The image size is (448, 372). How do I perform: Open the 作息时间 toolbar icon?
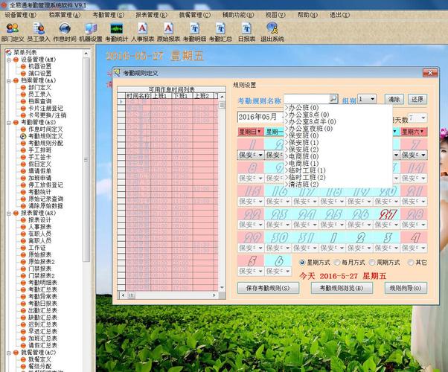65,32
